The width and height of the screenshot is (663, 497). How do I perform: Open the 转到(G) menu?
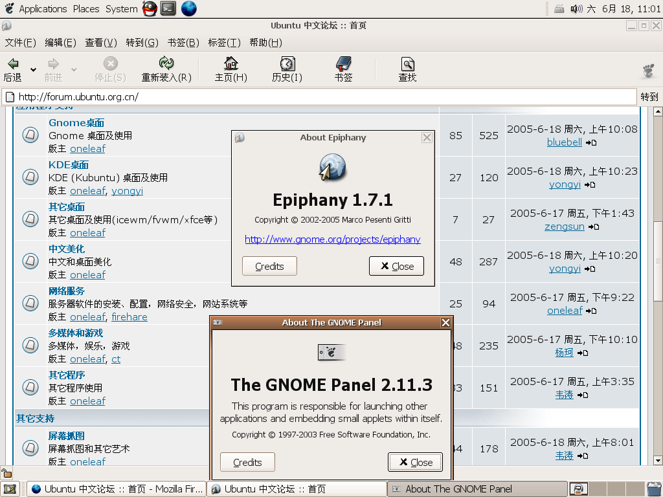[x=142, y=43]
